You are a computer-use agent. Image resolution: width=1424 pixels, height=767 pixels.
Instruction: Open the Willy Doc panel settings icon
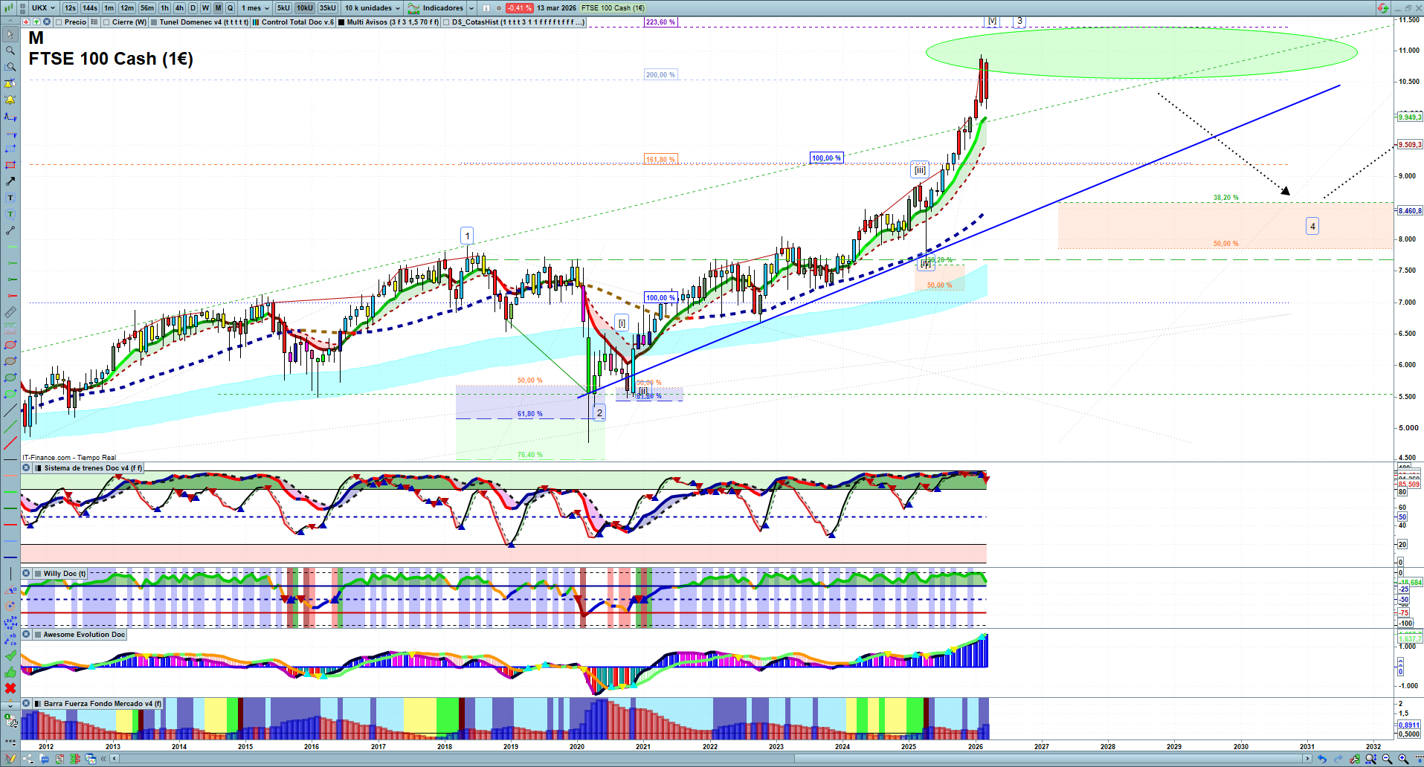[x=26, y=574]
